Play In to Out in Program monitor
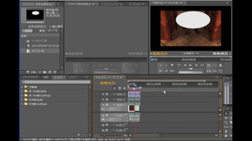 [172, 71]
